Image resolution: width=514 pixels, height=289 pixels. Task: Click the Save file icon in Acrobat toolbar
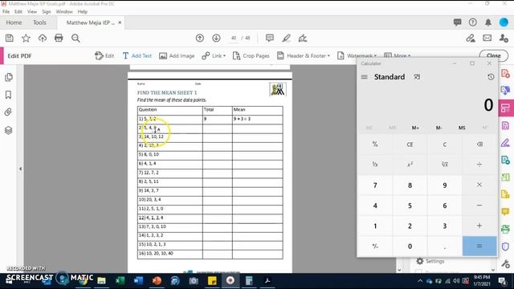tap(10, 38)
